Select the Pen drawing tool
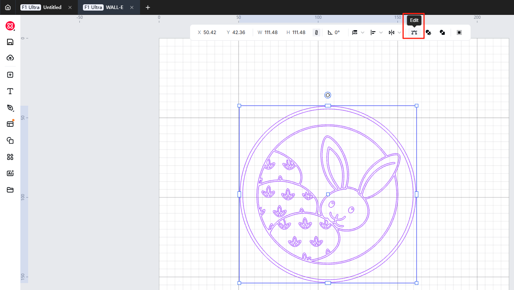The width and height of the screenshot is (514, 290). tap(10, 108)
